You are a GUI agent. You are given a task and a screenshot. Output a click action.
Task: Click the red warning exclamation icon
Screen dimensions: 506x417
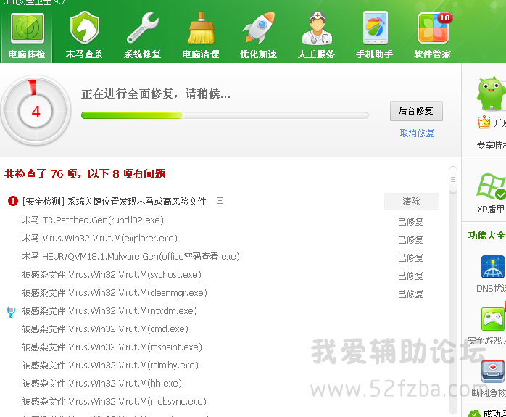tap(13, 201)
